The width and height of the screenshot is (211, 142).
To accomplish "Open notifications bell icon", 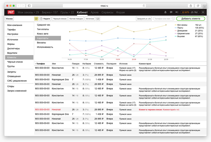I will point(165,12).
